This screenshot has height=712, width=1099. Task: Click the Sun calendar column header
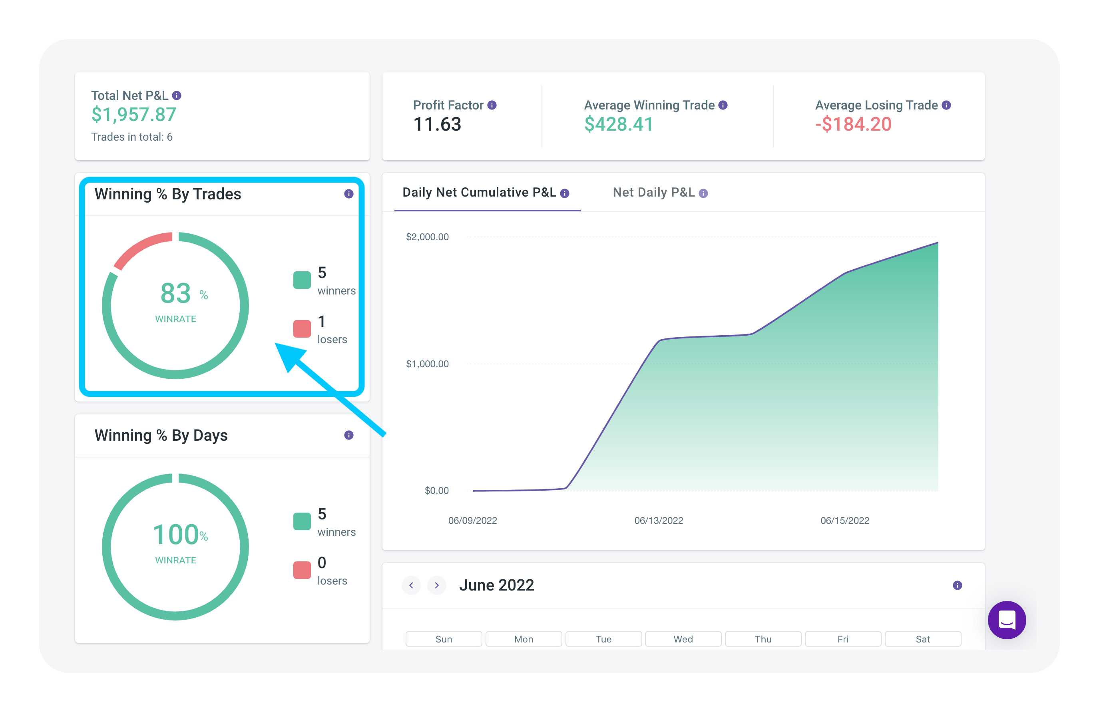point(444,639)
